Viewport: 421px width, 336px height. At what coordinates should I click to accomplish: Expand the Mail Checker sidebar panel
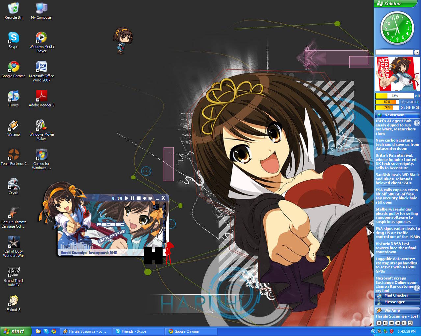(x=396, y=295)
